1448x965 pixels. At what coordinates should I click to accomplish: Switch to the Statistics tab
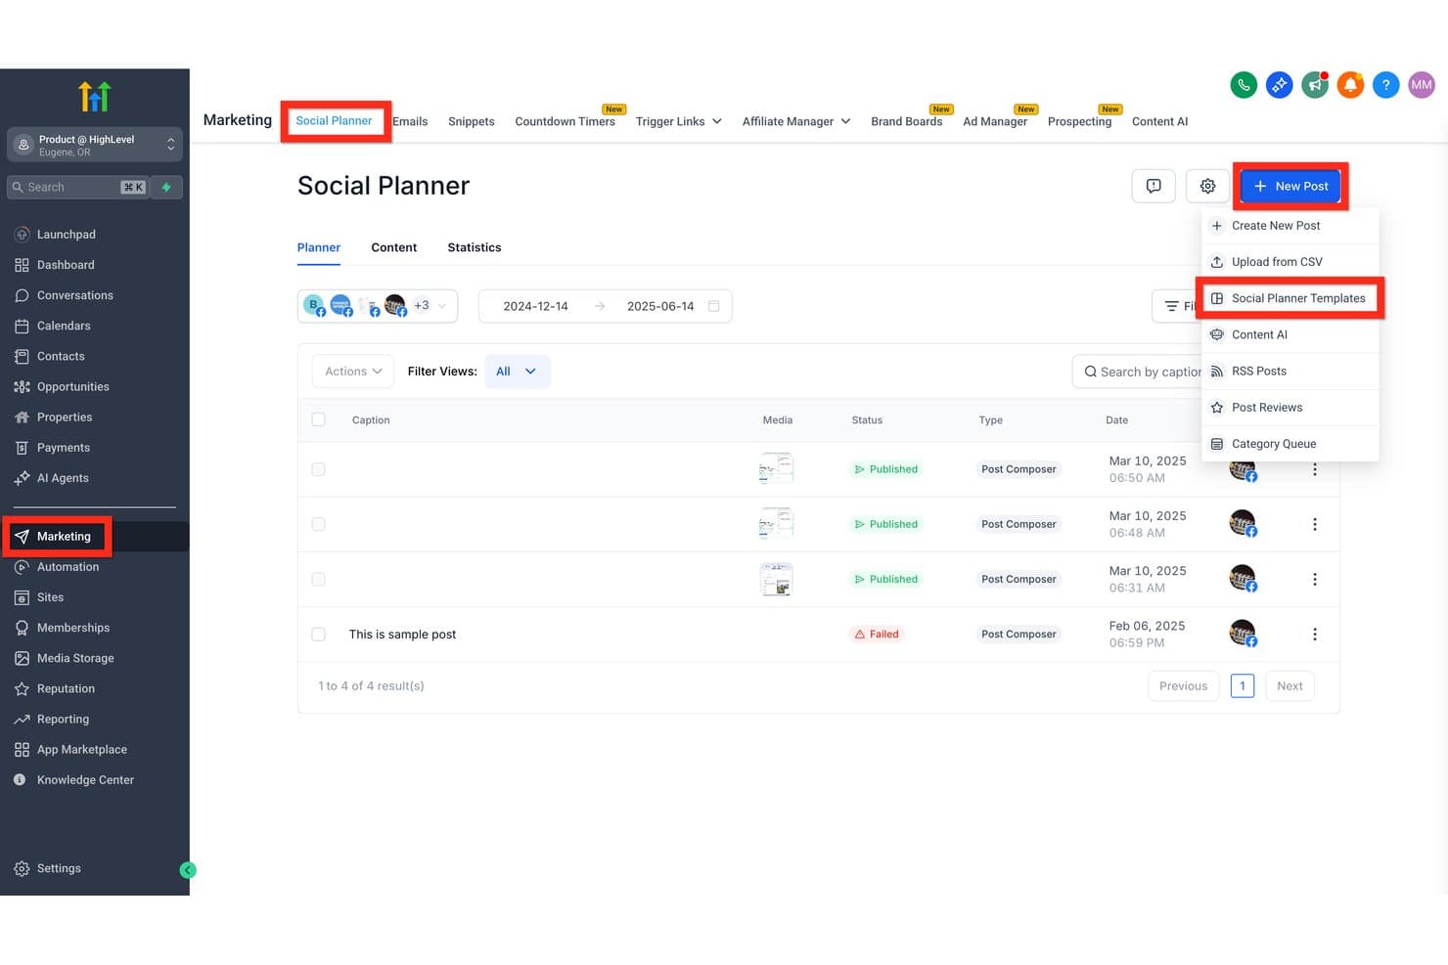coord(475,247)
